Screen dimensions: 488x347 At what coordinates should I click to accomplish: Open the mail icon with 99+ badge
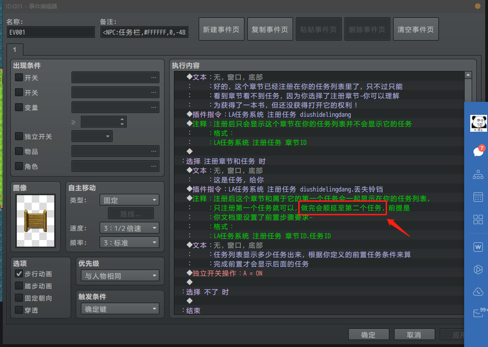479,313
